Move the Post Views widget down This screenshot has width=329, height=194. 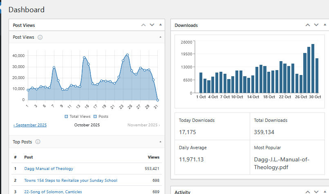pyautogui.click(x=152, y=25)
